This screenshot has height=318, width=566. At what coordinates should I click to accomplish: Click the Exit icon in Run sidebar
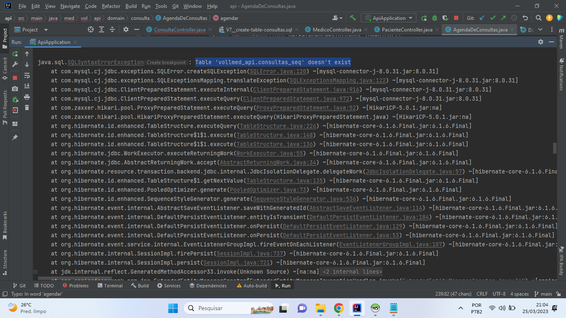click(15, 111)
